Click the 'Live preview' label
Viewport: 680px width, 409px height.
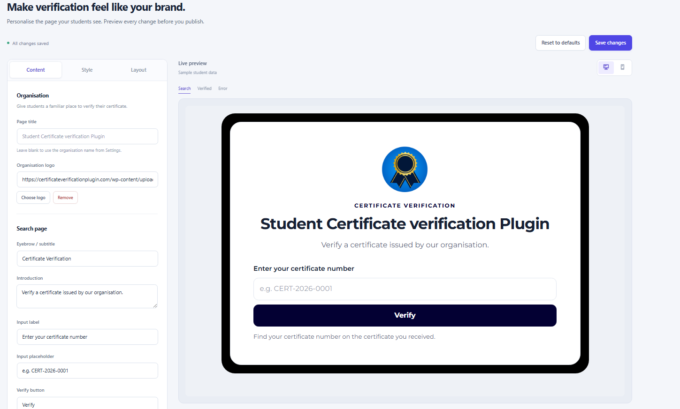[192, 63]
